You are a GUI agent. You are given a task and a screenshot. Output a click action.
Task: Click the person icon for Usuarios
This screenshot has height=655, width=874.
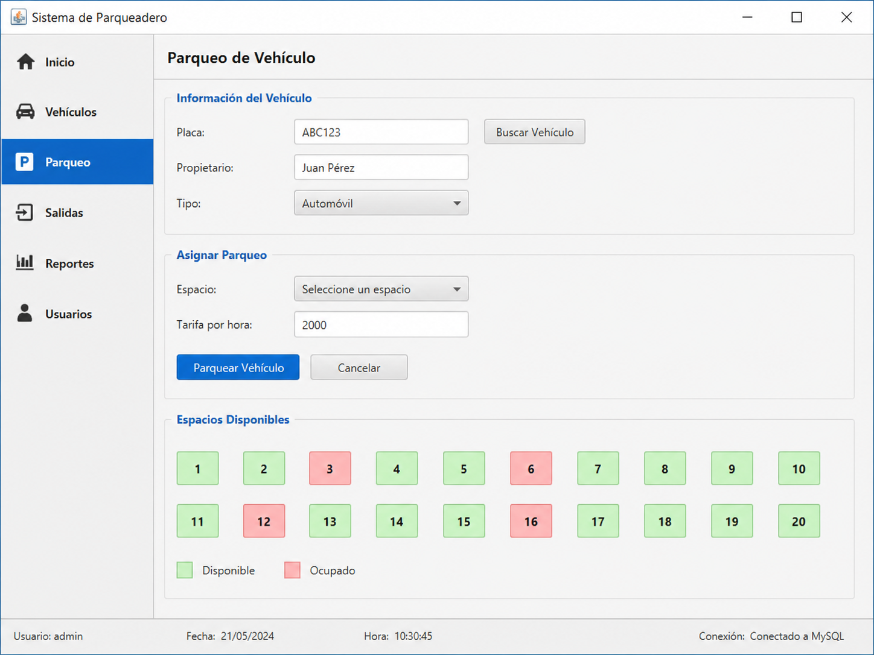[25, 313]
